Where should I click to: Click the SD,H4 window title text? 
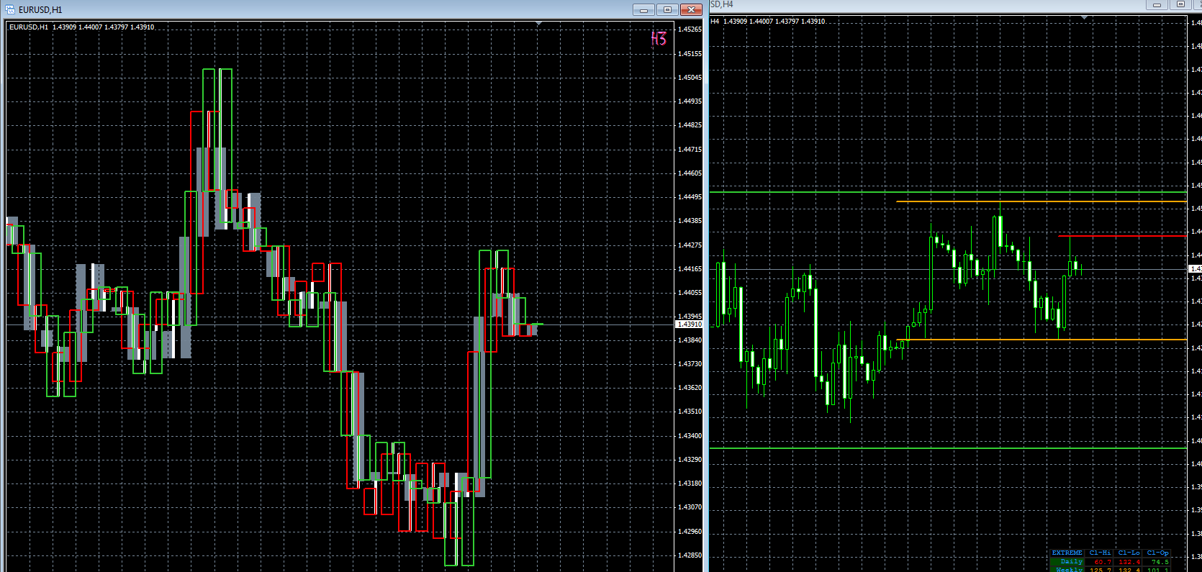pos(722,4)
